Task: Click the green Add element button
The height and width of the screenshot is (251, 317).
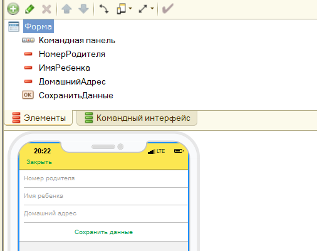Action: click(13, 9)
